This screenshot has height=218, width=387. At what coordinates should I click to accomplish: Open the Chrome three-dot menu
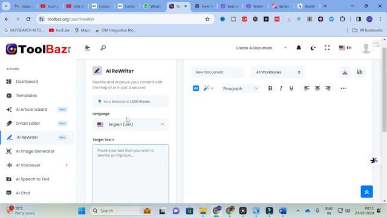tap(380, 19)
